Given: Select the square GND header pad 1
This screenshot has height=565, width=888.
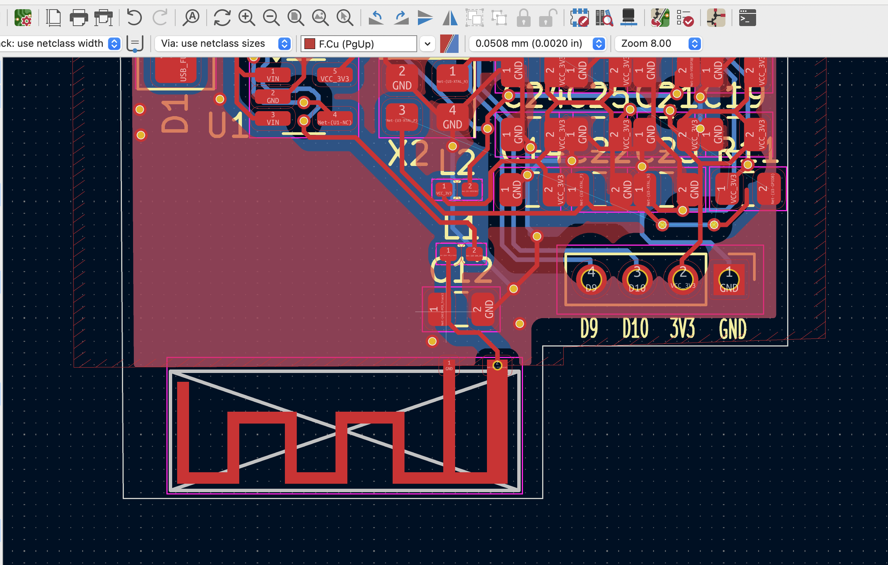Looking at the screenshot, I should [x=729, y=280].
